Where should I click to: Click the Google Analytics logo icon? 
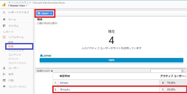(4, 4)
